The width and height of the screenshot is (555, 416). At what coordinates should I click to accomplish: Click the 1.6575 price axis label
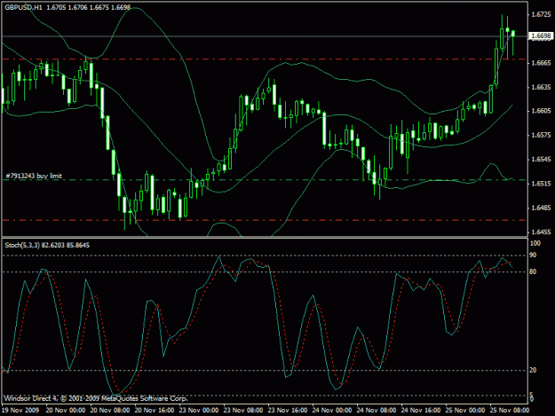[x=541, y=136]
